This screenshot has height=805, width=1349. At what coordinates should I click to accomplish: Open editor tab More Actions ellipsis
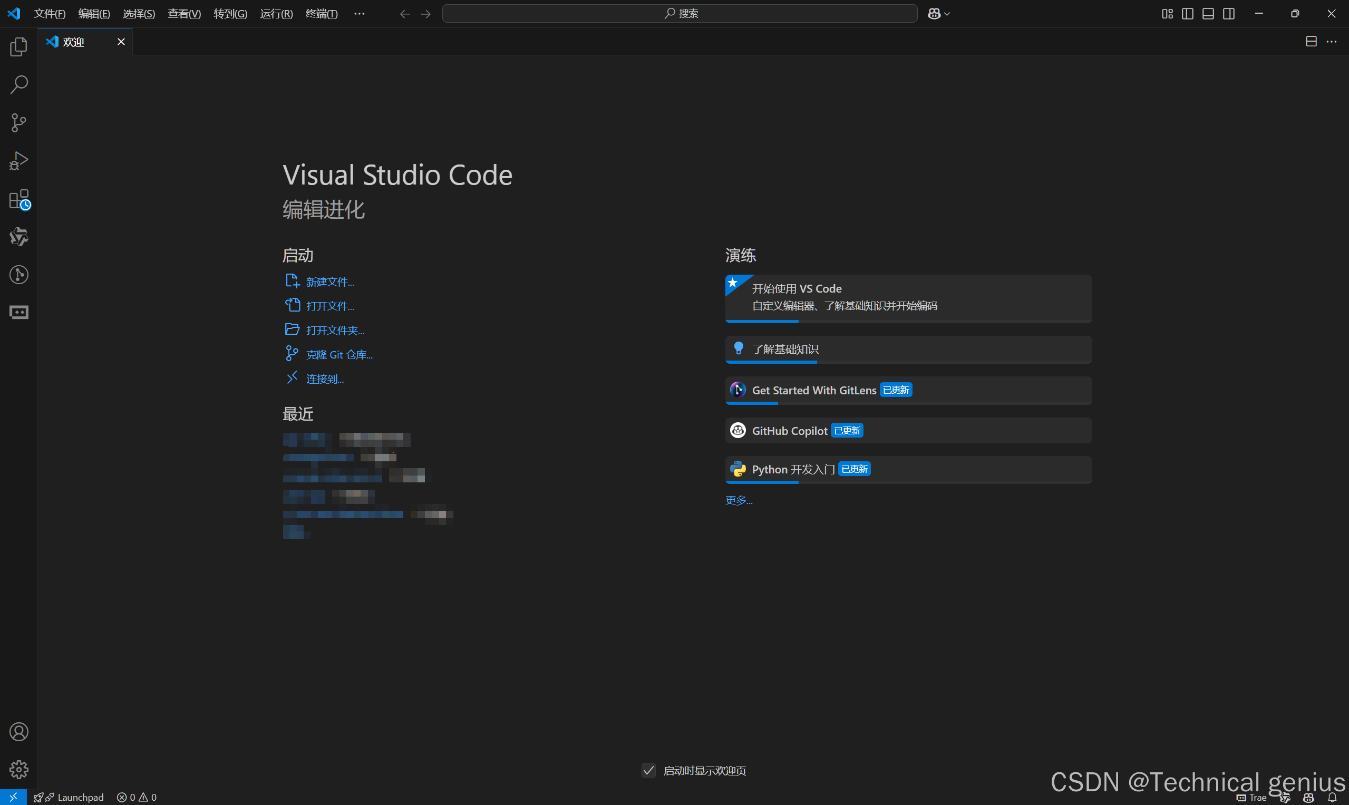tap(1332, 42)
